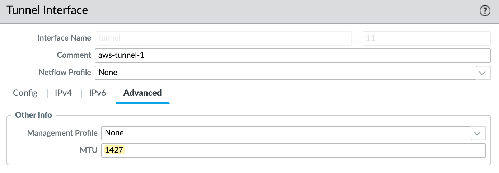Click the MTU label
Screen dimensions: 499x173
pos(88,150)
